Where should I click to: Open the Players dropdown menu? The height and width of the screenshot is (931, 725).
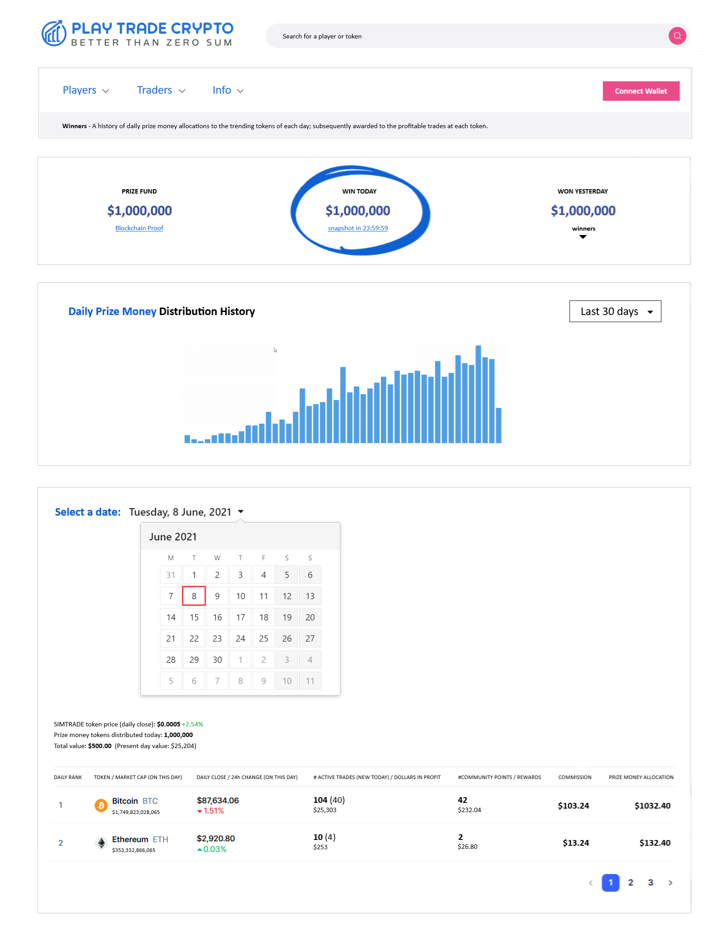coord(86,90)
